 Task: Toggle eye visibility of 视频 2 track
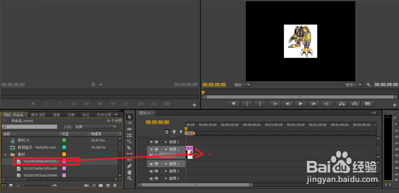click(x=151, y=142)
